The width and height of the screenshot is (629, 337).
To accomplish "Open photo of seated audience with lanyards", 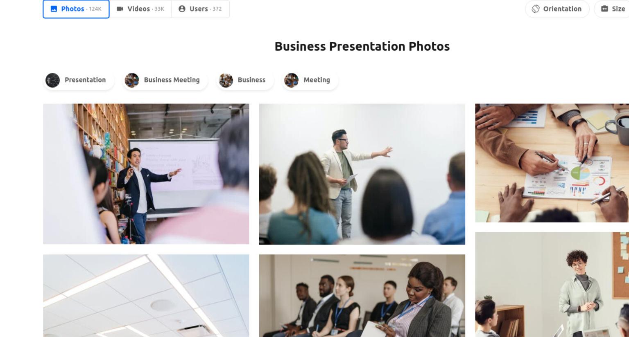I will point(362,296).
